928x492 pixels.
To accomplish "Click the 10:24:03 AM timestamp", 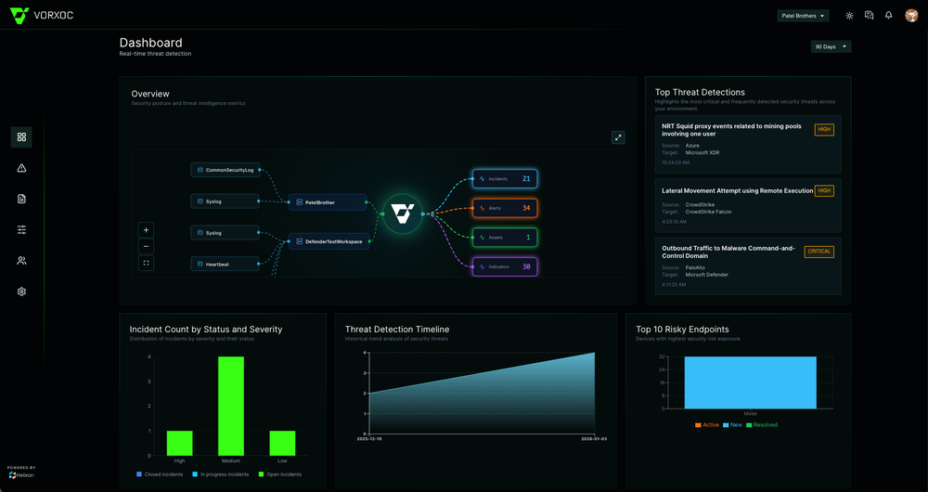I will 677,162.
